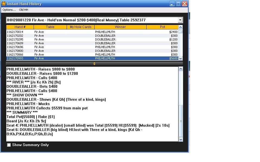Select highlighted hand 1162170993 row
260x162 pixels.
click(92, 58)
